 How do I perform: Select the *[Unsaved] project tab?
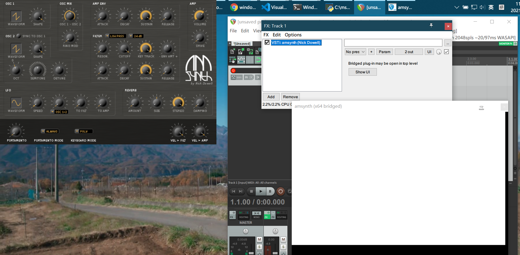tap(242, 44)
